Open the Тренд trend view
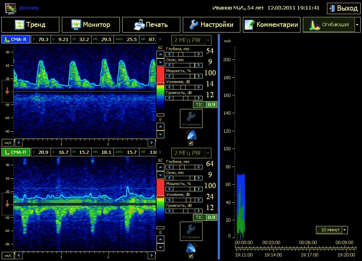 (x=30, y=25)
